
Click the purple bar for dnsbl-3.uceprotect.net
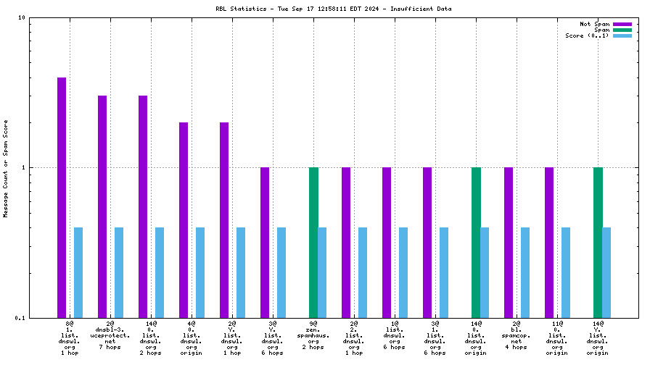click(103, 206)
